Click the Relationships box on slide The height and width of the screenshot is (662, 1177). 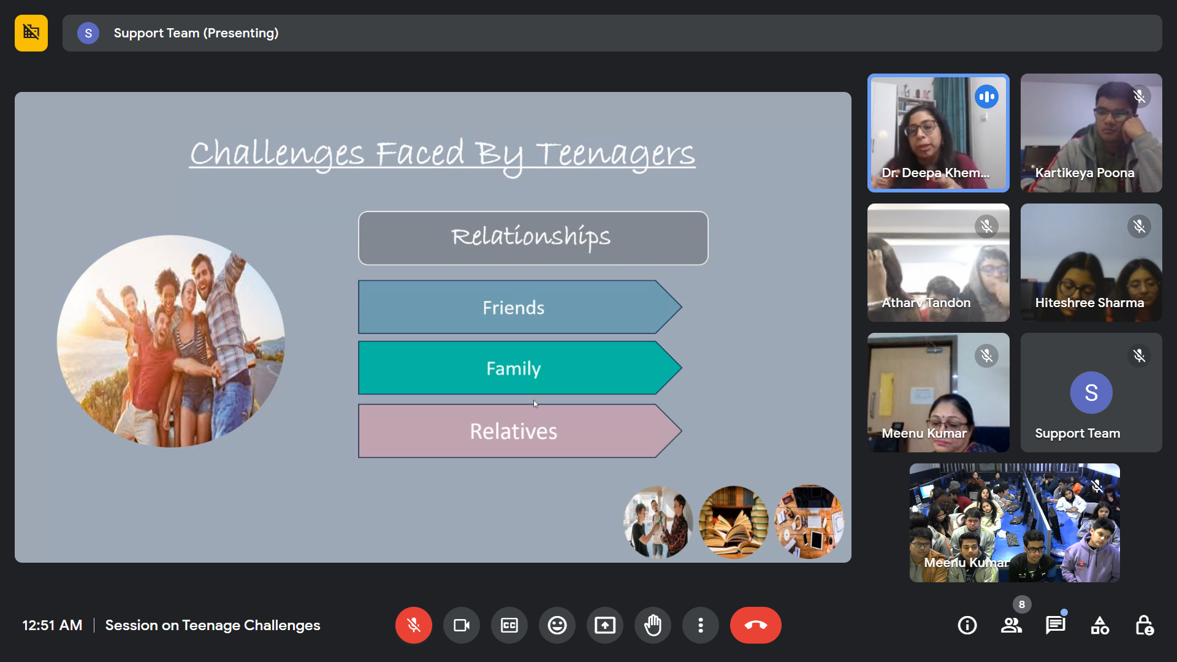tap(533, 238)
